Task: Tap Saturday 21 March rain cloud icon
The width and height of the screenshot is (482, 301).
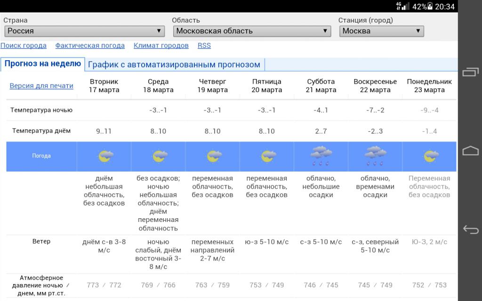Action: (x=321, y=156)
